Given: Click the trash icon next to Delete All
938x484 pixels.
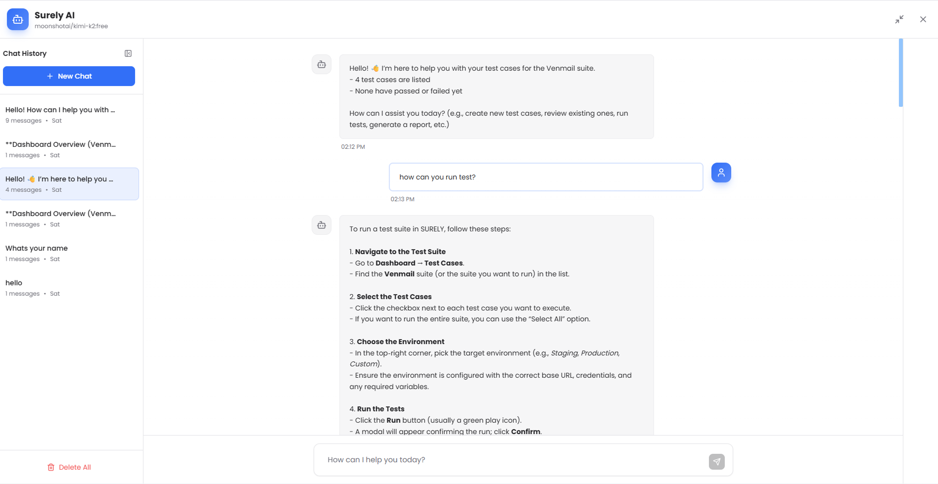Looking at the screenshot, I should (x=51, y=467).
